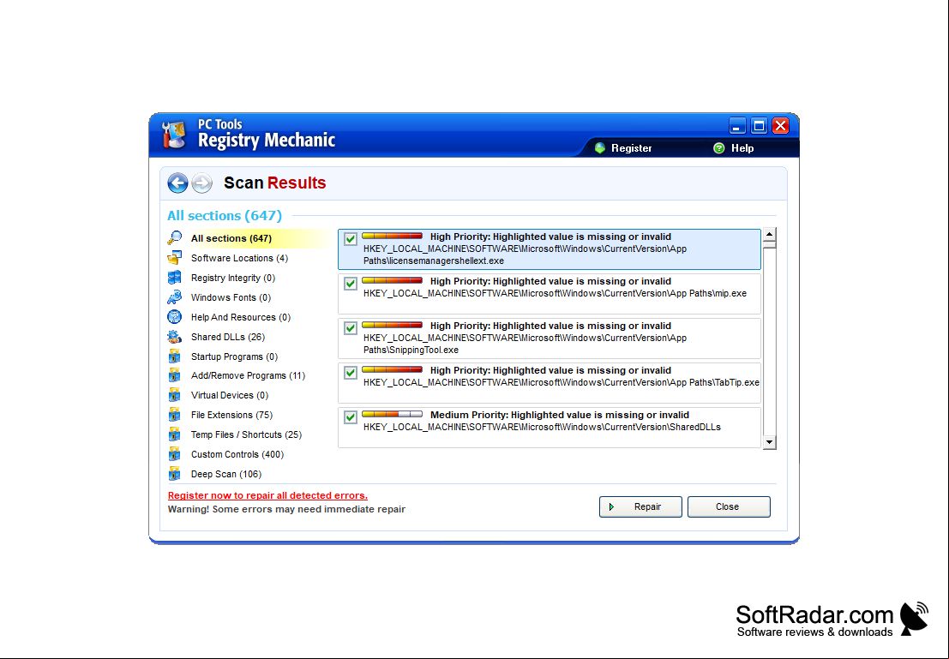The height and width of the screenshot is (659, 949).
Task: Click the results list scrollbar thumb
Action: (769, 244)
